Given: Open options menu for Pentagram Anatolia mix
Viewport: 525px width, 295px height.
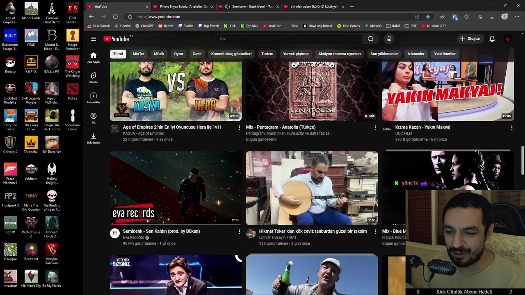Looking at the screenshot, I should 375,128.
